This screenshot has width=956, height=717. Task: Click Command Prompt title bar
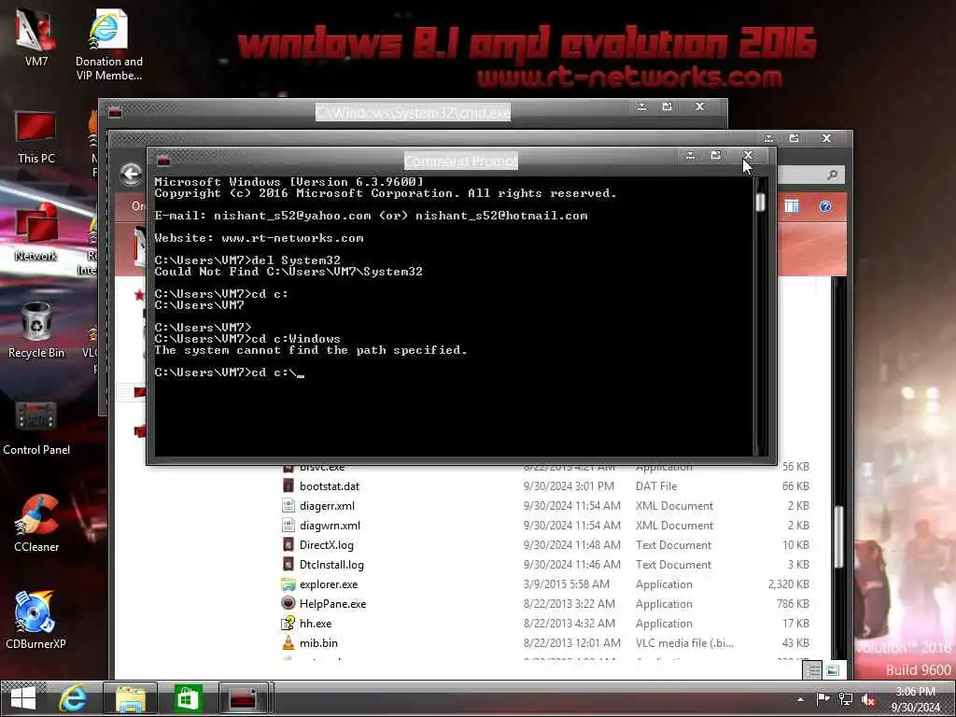pyautogui.click(x=461, y=161)
